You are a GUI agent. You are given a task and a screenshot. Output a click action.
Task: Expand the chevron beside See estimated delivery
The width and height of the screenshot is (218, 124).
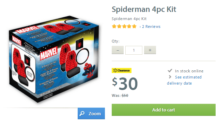click(x=170, y=77)
